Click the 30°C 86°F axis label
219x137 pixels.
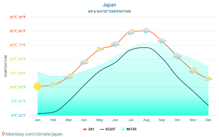point(18,31)
